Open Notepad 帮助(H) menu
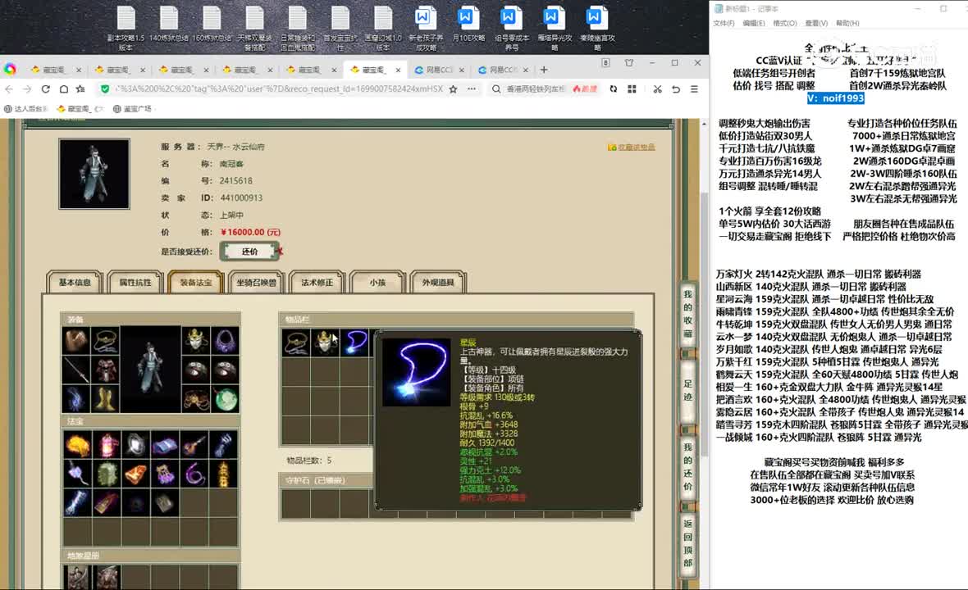 [x=847, y=23]
